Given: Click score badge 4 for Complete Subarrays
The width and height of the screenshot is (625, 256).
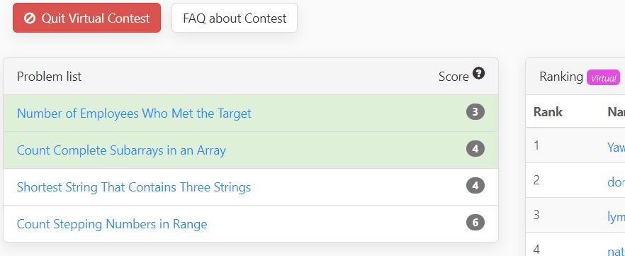Looking at the screenshot, I should (x=475, y=149).
